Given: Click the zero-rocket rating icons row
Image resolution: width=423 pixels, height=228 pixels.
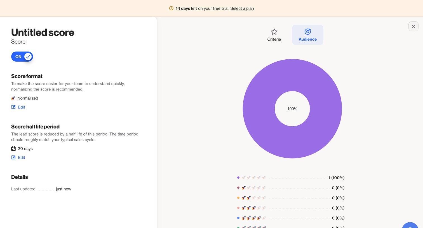Looking at the screenshot, I should (x=254, y=178).
